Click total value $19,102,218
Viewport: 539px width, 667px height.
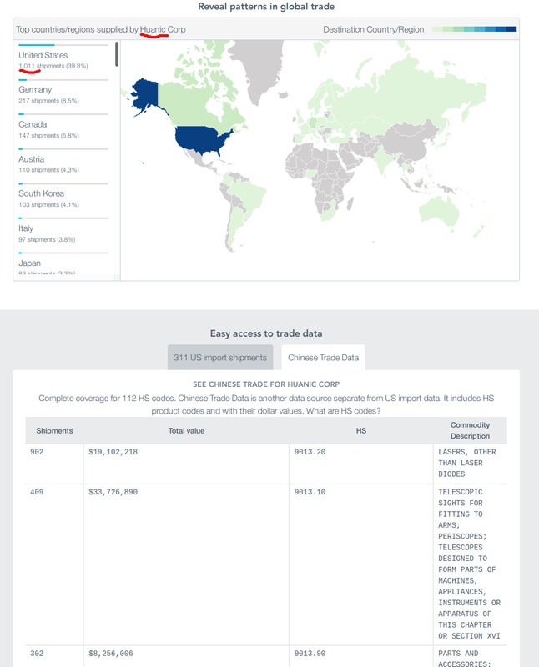pos(113,452)
